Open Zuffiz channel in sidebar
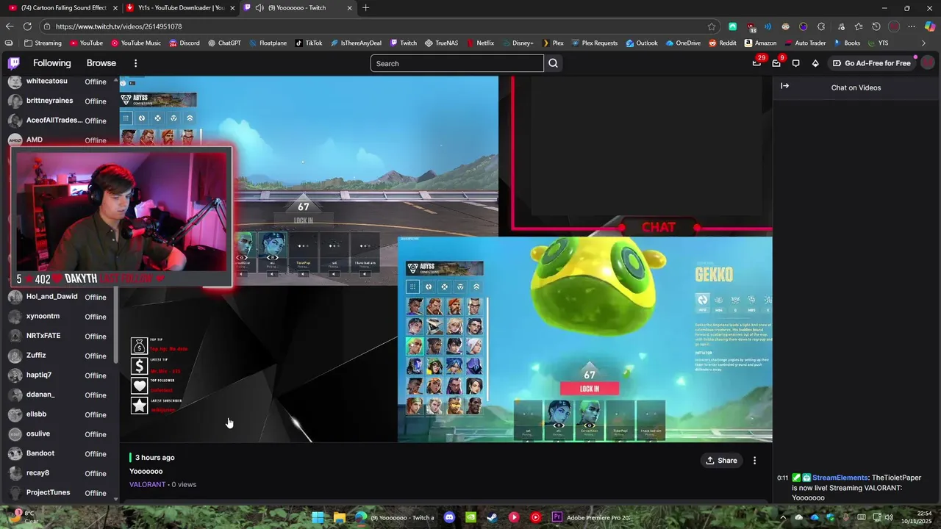The height and width of the screenshot is (529, 941). (x=59, y=356)
